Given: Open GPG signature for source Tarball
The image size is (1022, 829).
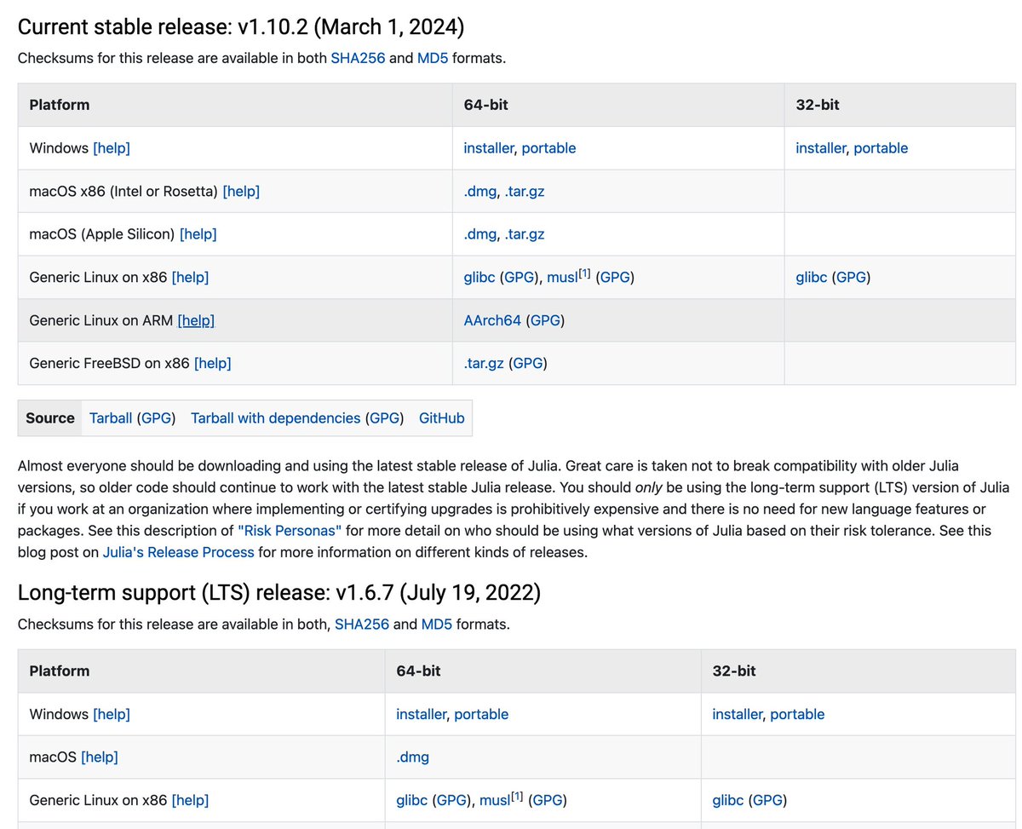Looking at the screenshot, I should [x=156, y=418].
